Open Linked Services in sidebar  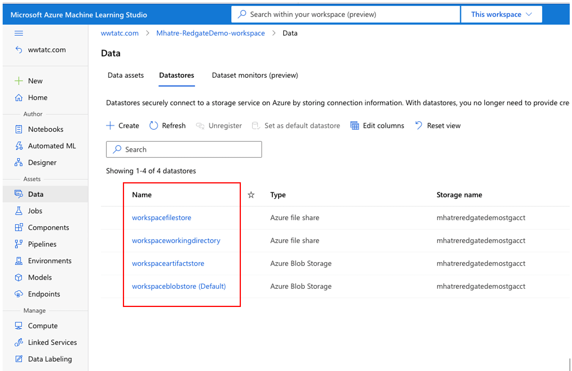[52, 342]
